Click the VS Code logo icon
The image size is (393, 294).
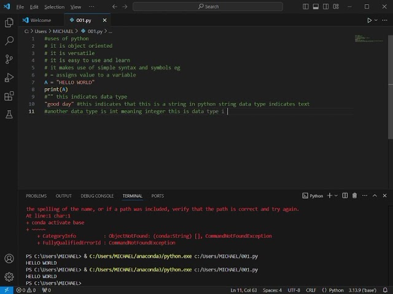pyautogui.click(x=7, y=7)
